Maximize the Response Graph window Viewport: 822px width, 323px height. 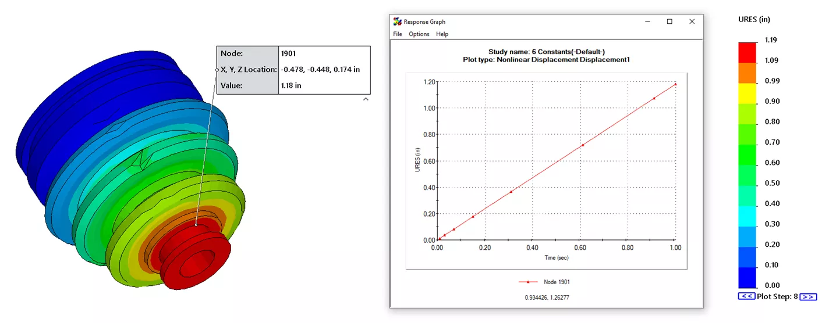click(x=669, y=21)
